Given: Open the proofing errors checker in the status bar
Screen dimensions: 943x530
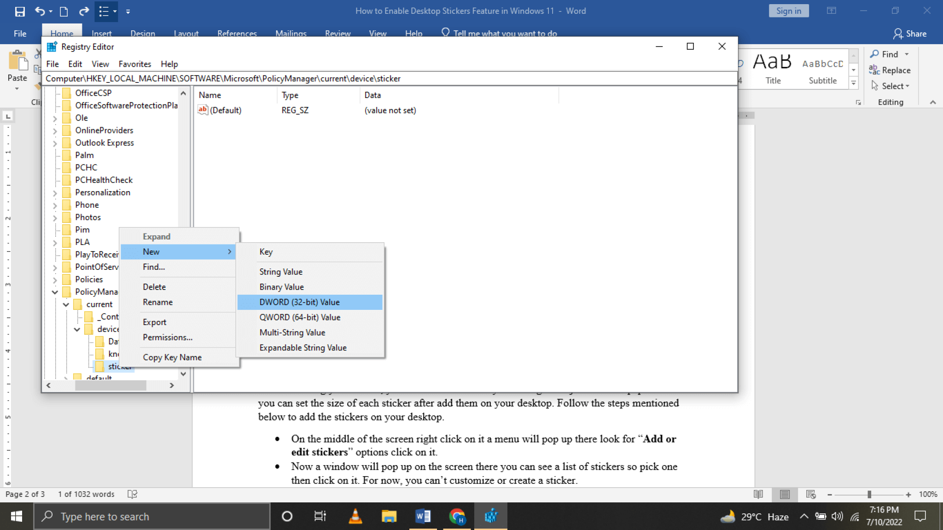Looking at the screenshot, I should pyautogui.click(x=132, y=494).
